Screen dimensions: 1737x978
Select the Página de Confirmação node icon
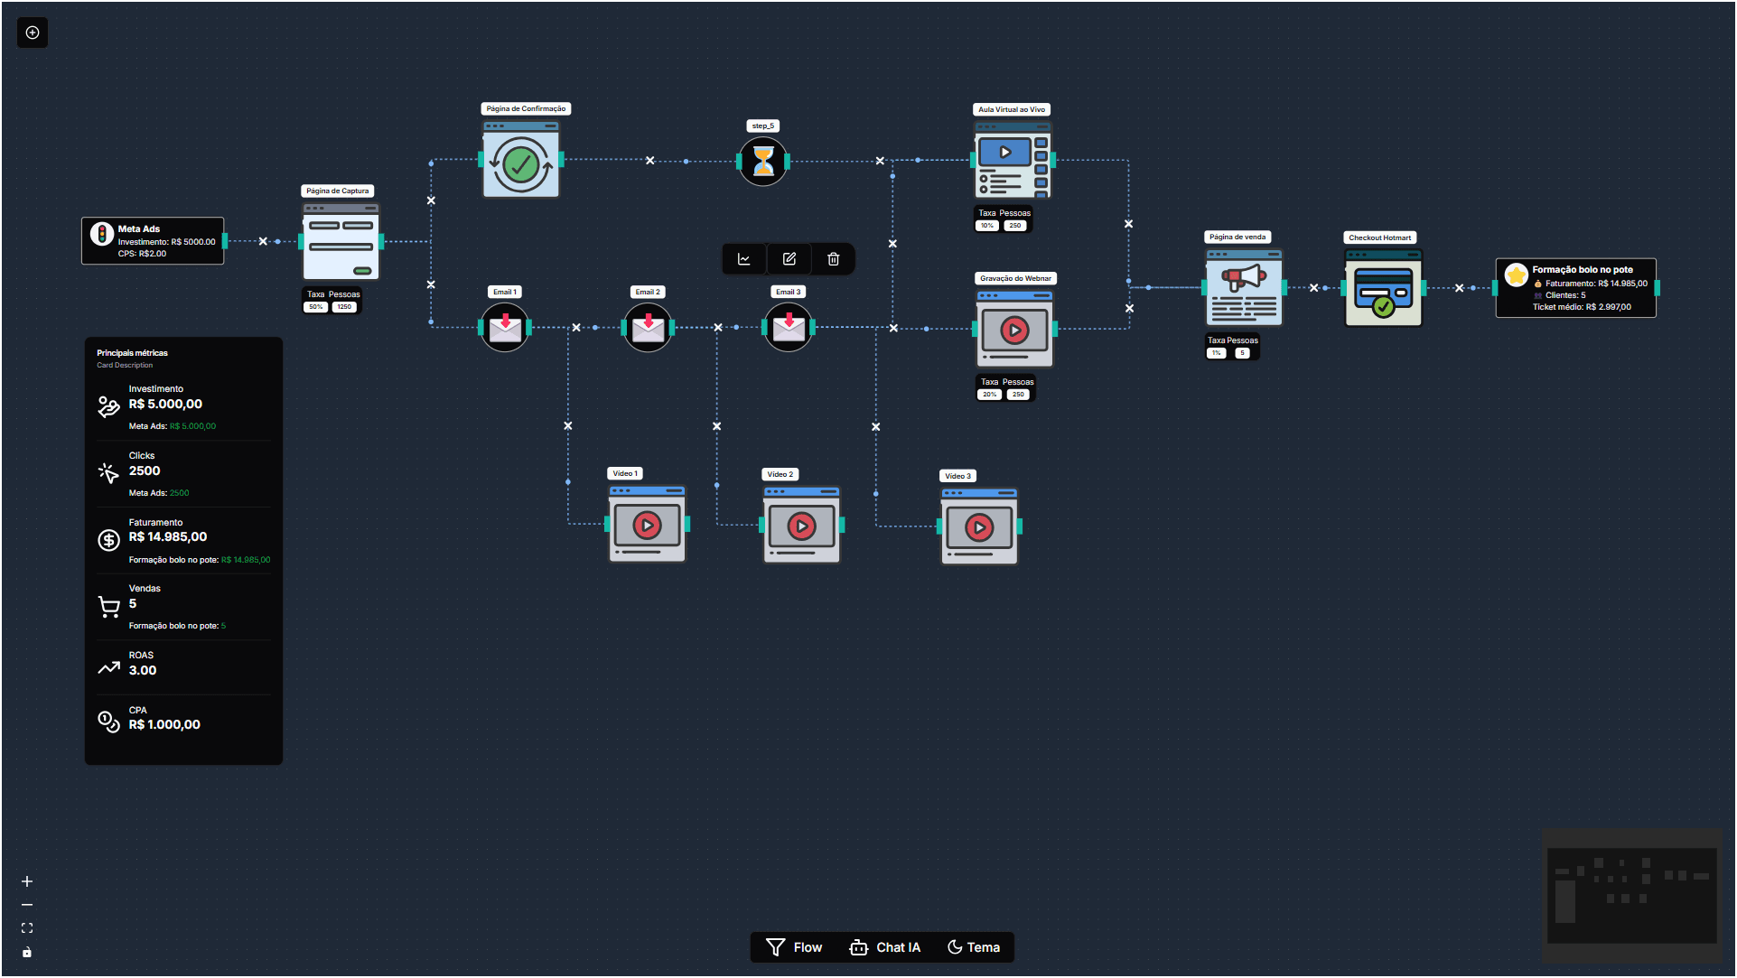(x=521, y=159)
